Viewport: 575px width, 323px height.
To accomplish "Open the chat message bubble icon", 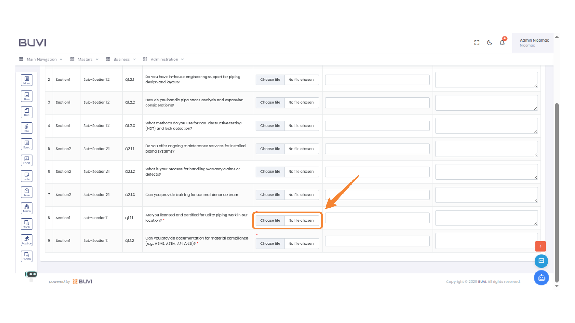I will 541,261.
